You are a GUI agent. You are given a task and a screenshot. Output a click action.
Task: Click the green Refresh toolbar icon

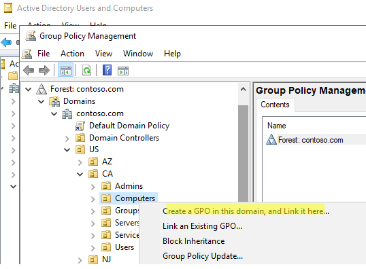coord(86,70)
